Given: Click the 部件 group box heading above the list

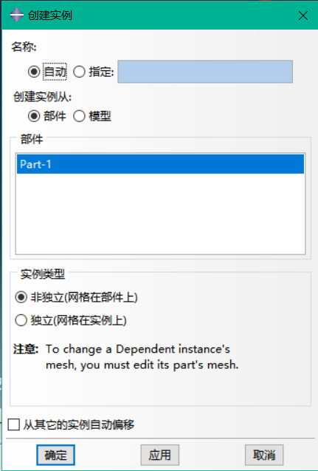Looking at the screenshot, I should [32, 139].
